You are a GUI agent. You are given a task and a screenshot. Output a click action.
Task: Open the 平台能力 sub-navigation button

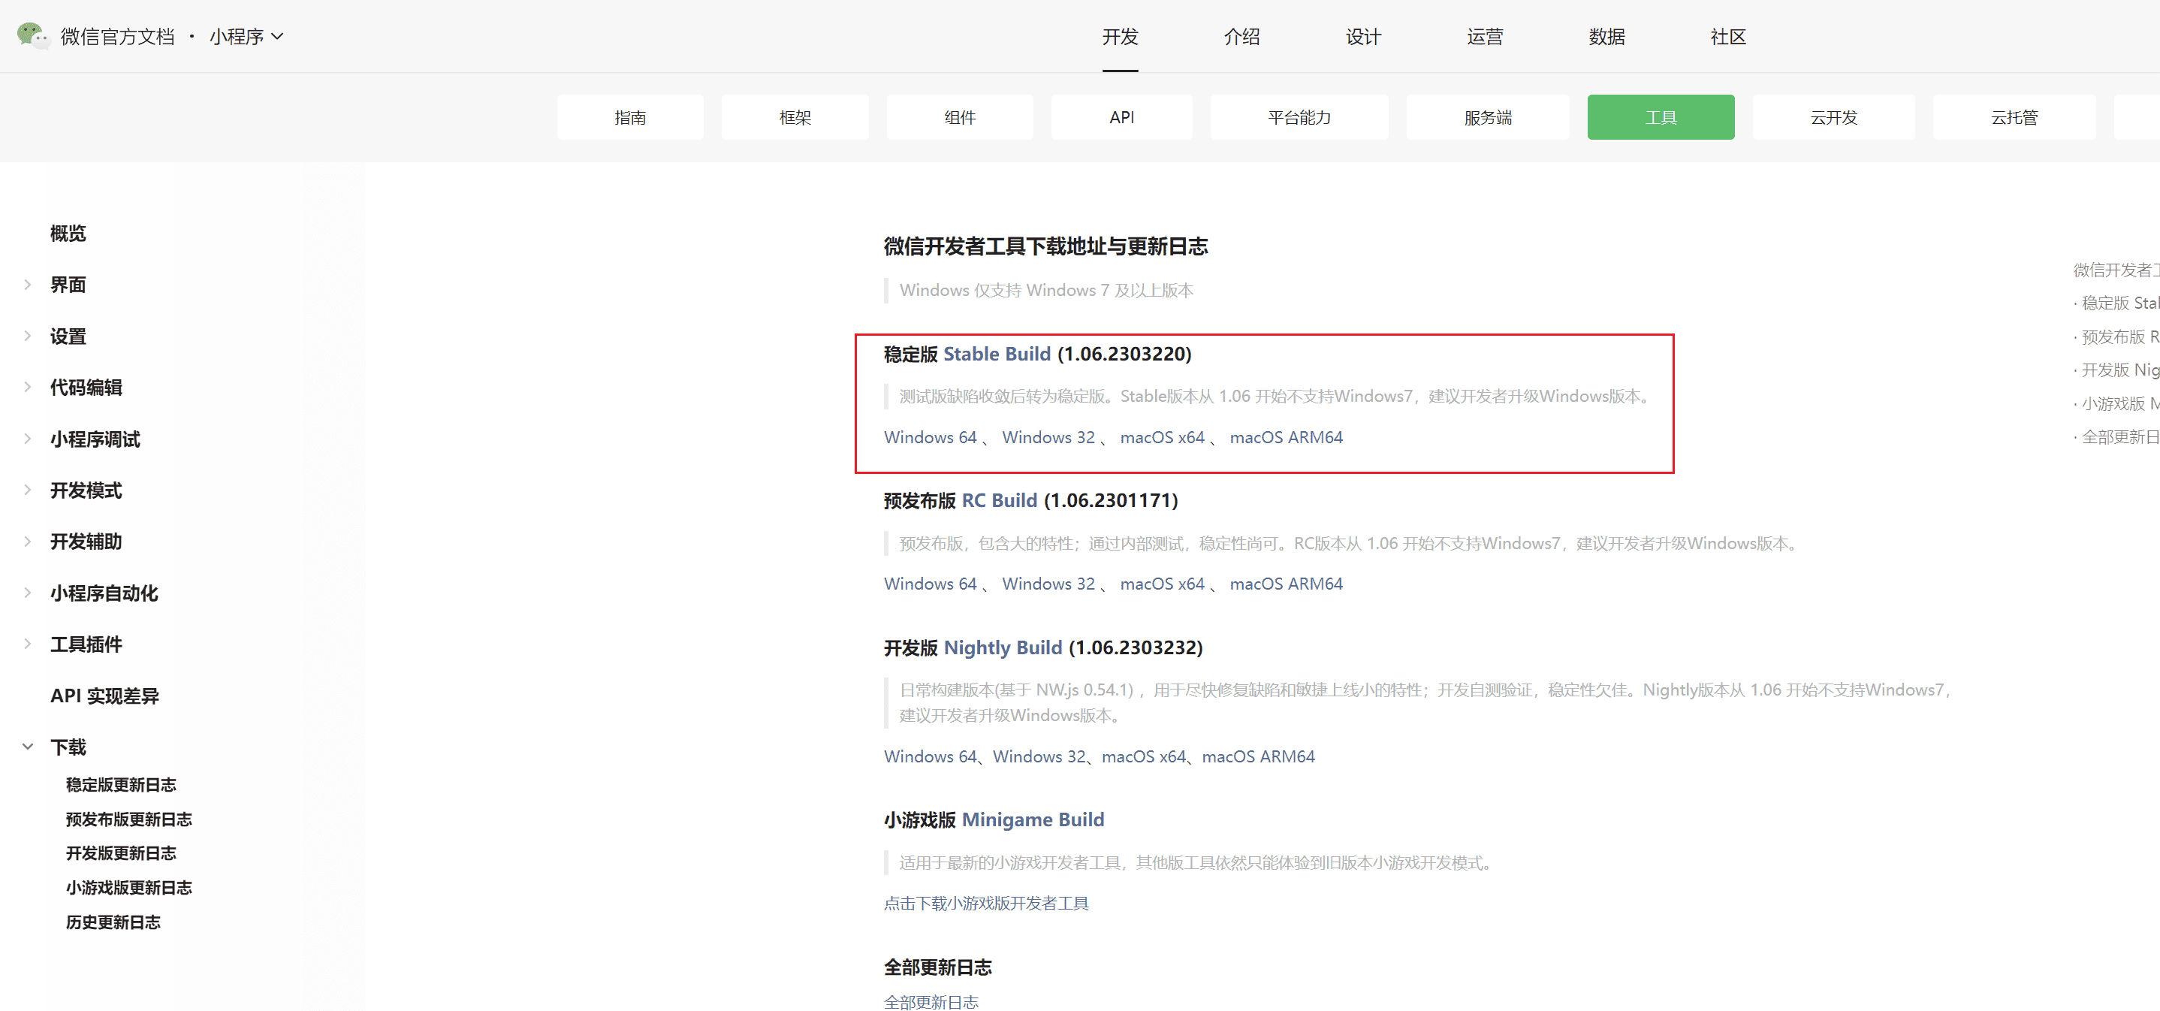[x=1300, y=117]
